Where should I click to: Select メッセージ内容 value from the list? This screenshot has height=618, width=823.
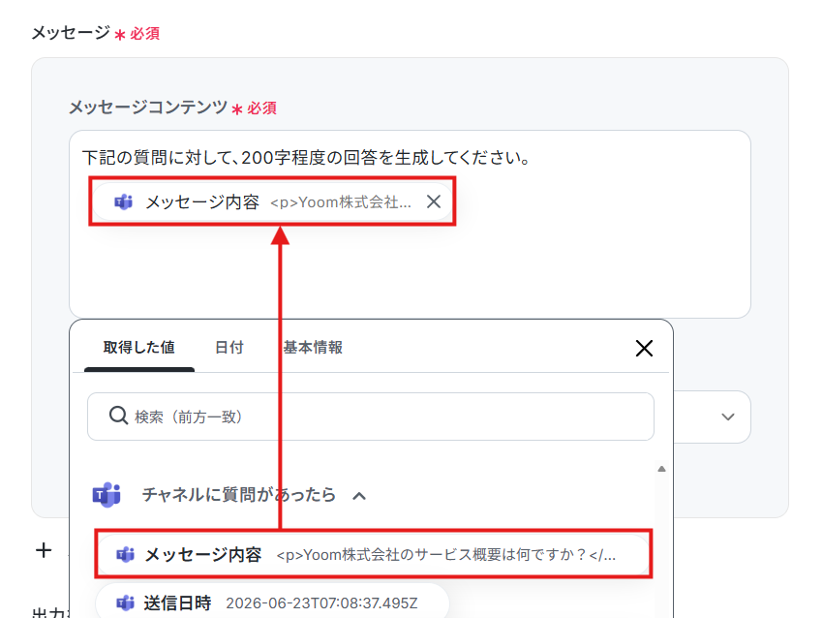pos(373,554)
